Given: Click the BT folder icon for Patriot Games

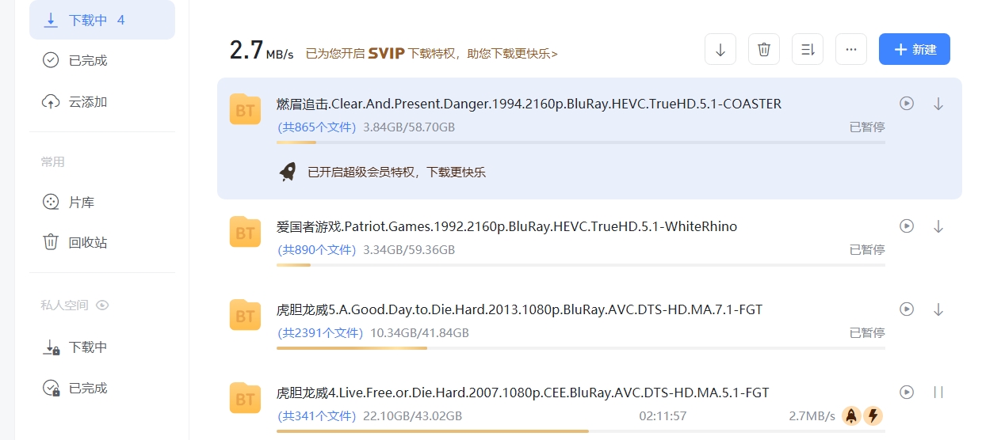Looking at the screenshot, I should pyautogui.click(x=245, y=233).
